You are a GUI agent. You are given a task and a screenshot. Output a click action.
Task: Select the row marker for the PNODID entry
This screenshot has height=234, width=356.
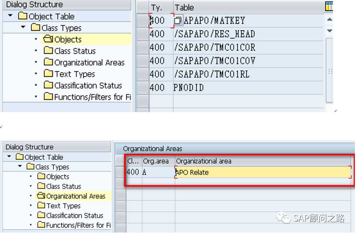point(143,88)
